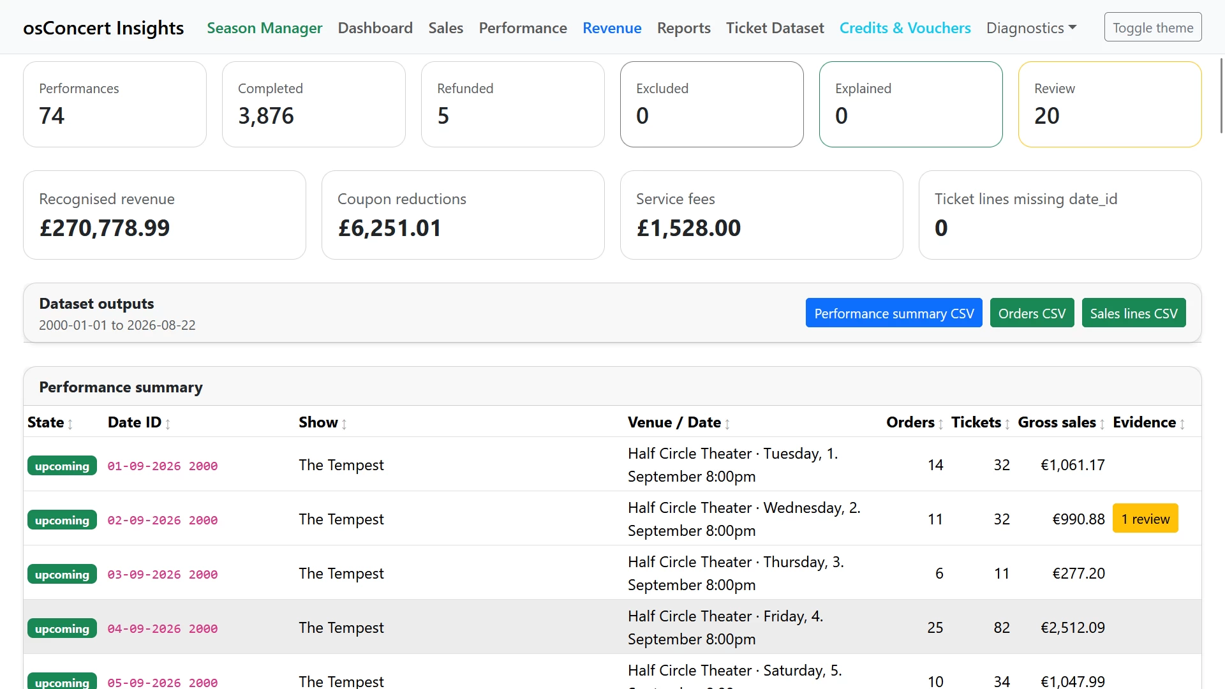Viewport: 1225px width, 689px height.
Task: Click the upcoming badge for 01-09-2026
Action: [x=62, y=466]
